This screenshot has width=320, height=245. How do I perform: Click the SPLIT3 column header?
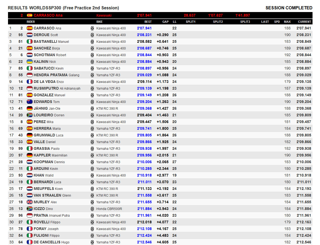(x=245, y=22)
